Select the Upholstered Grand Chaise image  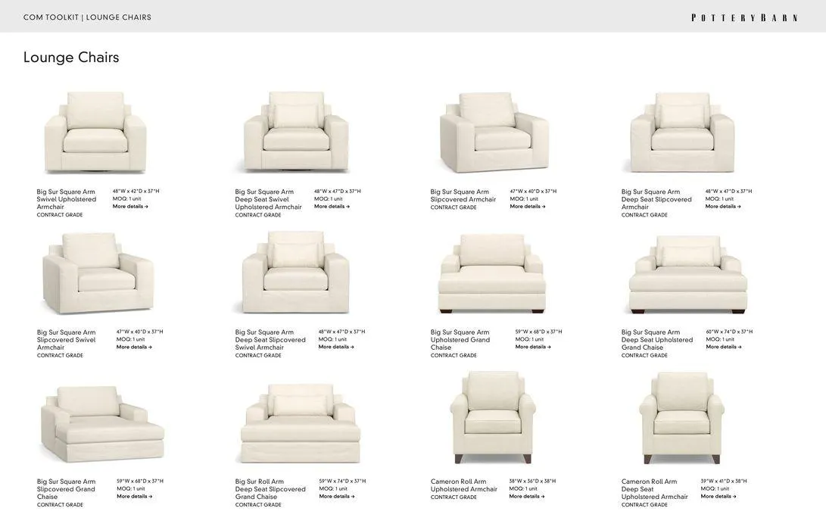tap(491, 273)
